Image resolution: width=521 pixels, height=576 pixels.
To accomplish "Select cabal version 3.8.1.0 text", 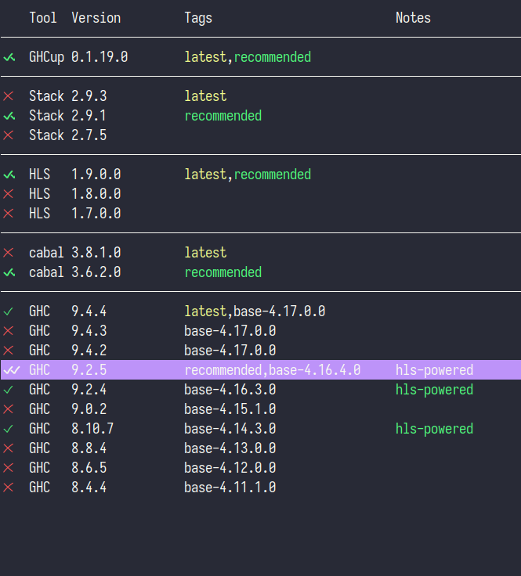I will pos(96,252).
